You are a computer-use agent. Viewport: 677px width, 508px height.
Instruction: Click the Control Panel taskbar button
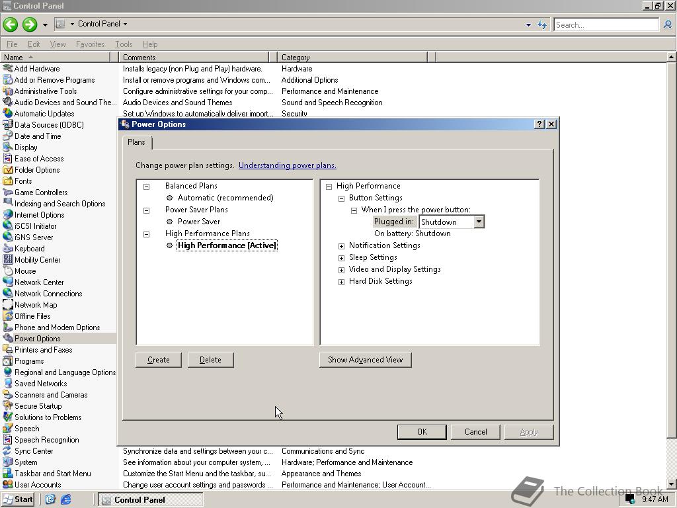[x=150, y=500]
